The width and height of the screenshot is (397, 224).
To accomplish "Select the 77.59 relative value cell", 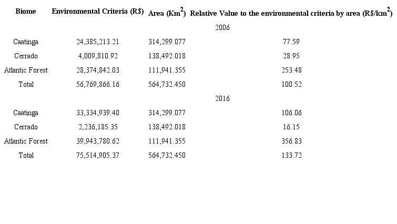I will coord(291,42).
